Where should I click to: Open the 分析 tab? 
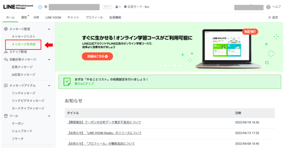(36, 17)
